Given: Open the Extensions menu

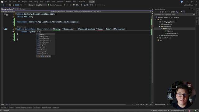Looking at the screenshot, I should (x=60, y=2).
